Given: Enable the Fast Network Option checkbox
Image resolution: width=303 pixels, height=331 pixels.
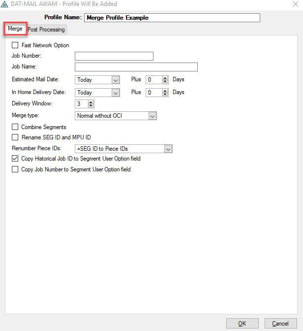Looking at the screenshot, I should pyautogui.click(x=15, y=45).
